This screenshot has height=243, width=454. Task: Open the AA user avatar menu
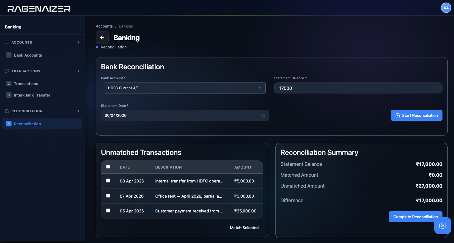[446, 8]
